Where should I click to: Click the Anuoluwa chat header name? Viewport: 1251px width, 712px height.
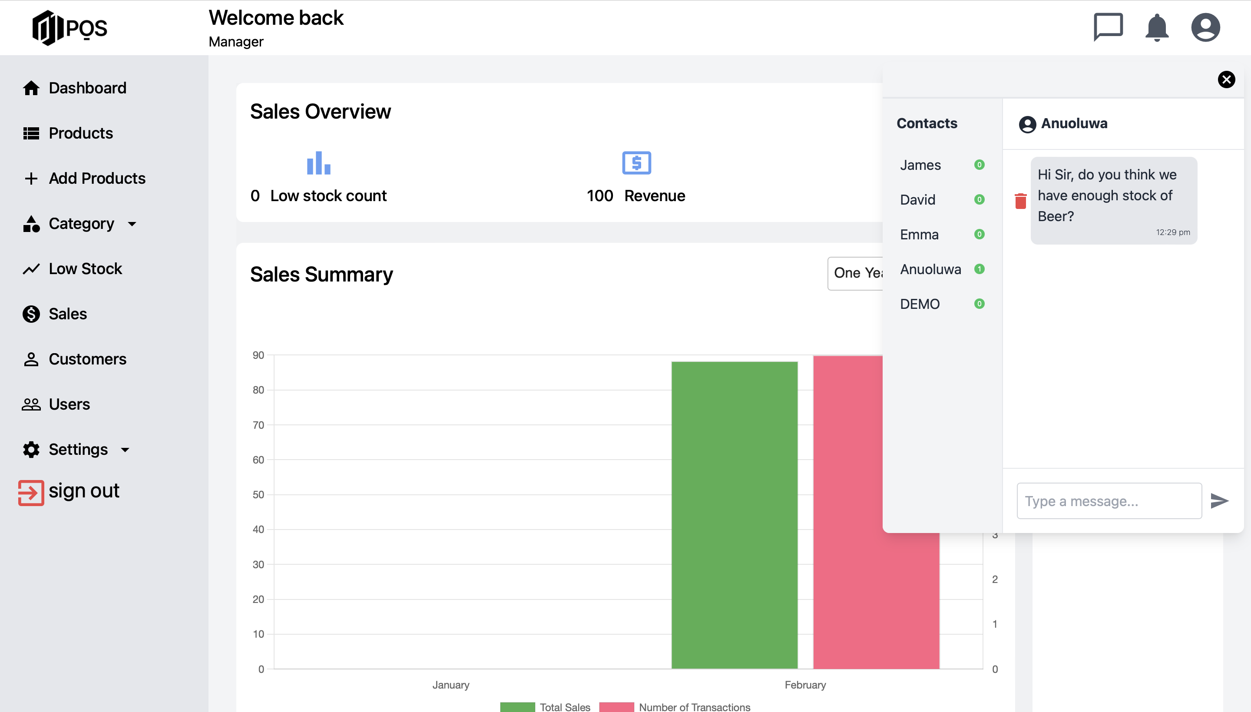1074,123
